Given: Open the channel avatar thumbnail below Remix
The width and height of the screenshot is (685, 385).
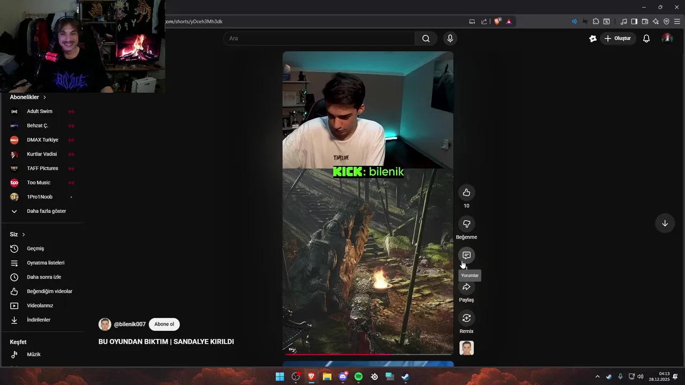Looking at the screenshot, I should 467,348.
